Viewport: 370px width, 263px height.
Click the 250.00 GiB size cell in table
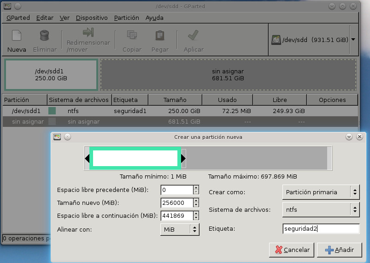(x=184, y=111)
